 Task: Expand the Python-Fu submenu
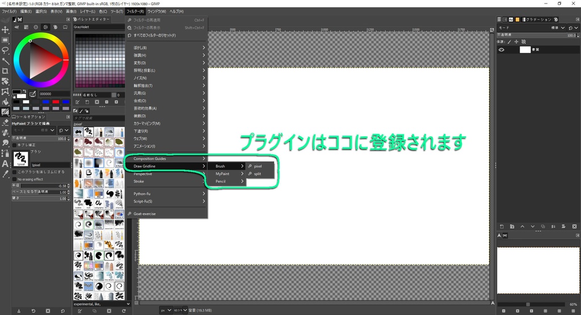[166, 194]
